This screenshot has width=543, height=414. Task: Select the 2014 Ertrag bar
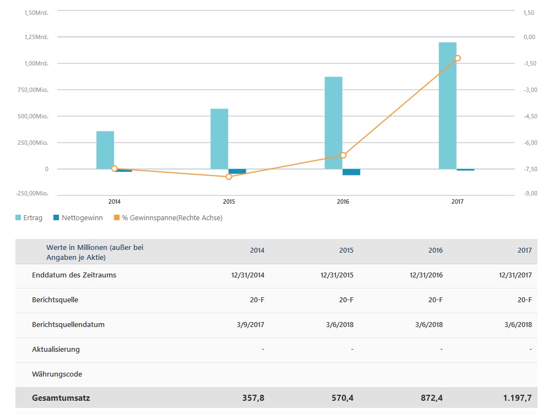pos(105,150)
